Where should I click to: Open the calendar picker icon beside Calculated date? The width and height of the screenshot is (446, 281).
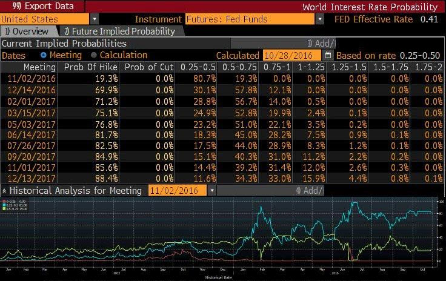328,55
